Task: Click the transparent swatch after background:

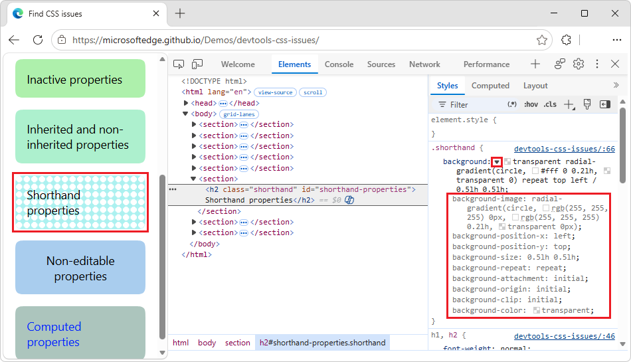Action: pos(507,161)
